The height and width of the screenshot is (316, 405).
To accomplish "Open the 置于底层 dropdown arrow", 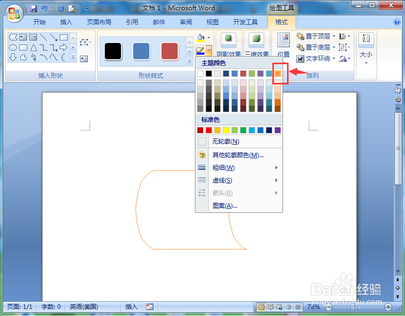I will [x=334, y=47].
